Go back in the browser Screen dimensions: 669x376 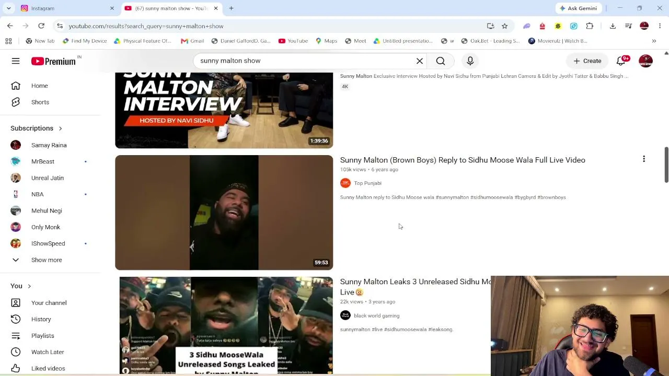tap(10, 26)
